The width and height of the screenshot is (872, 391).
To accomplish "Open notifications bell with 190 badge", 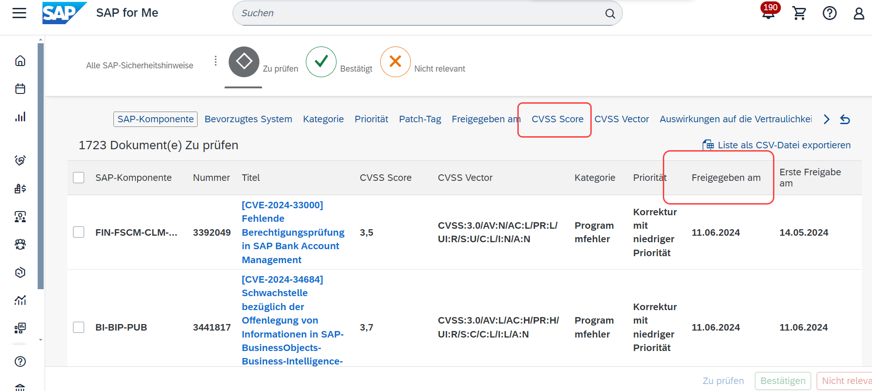I will [769, 12].
